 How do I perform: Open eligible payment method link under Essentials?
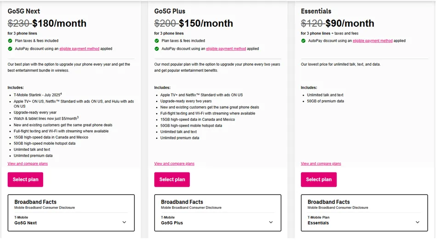tap(372, 41)
